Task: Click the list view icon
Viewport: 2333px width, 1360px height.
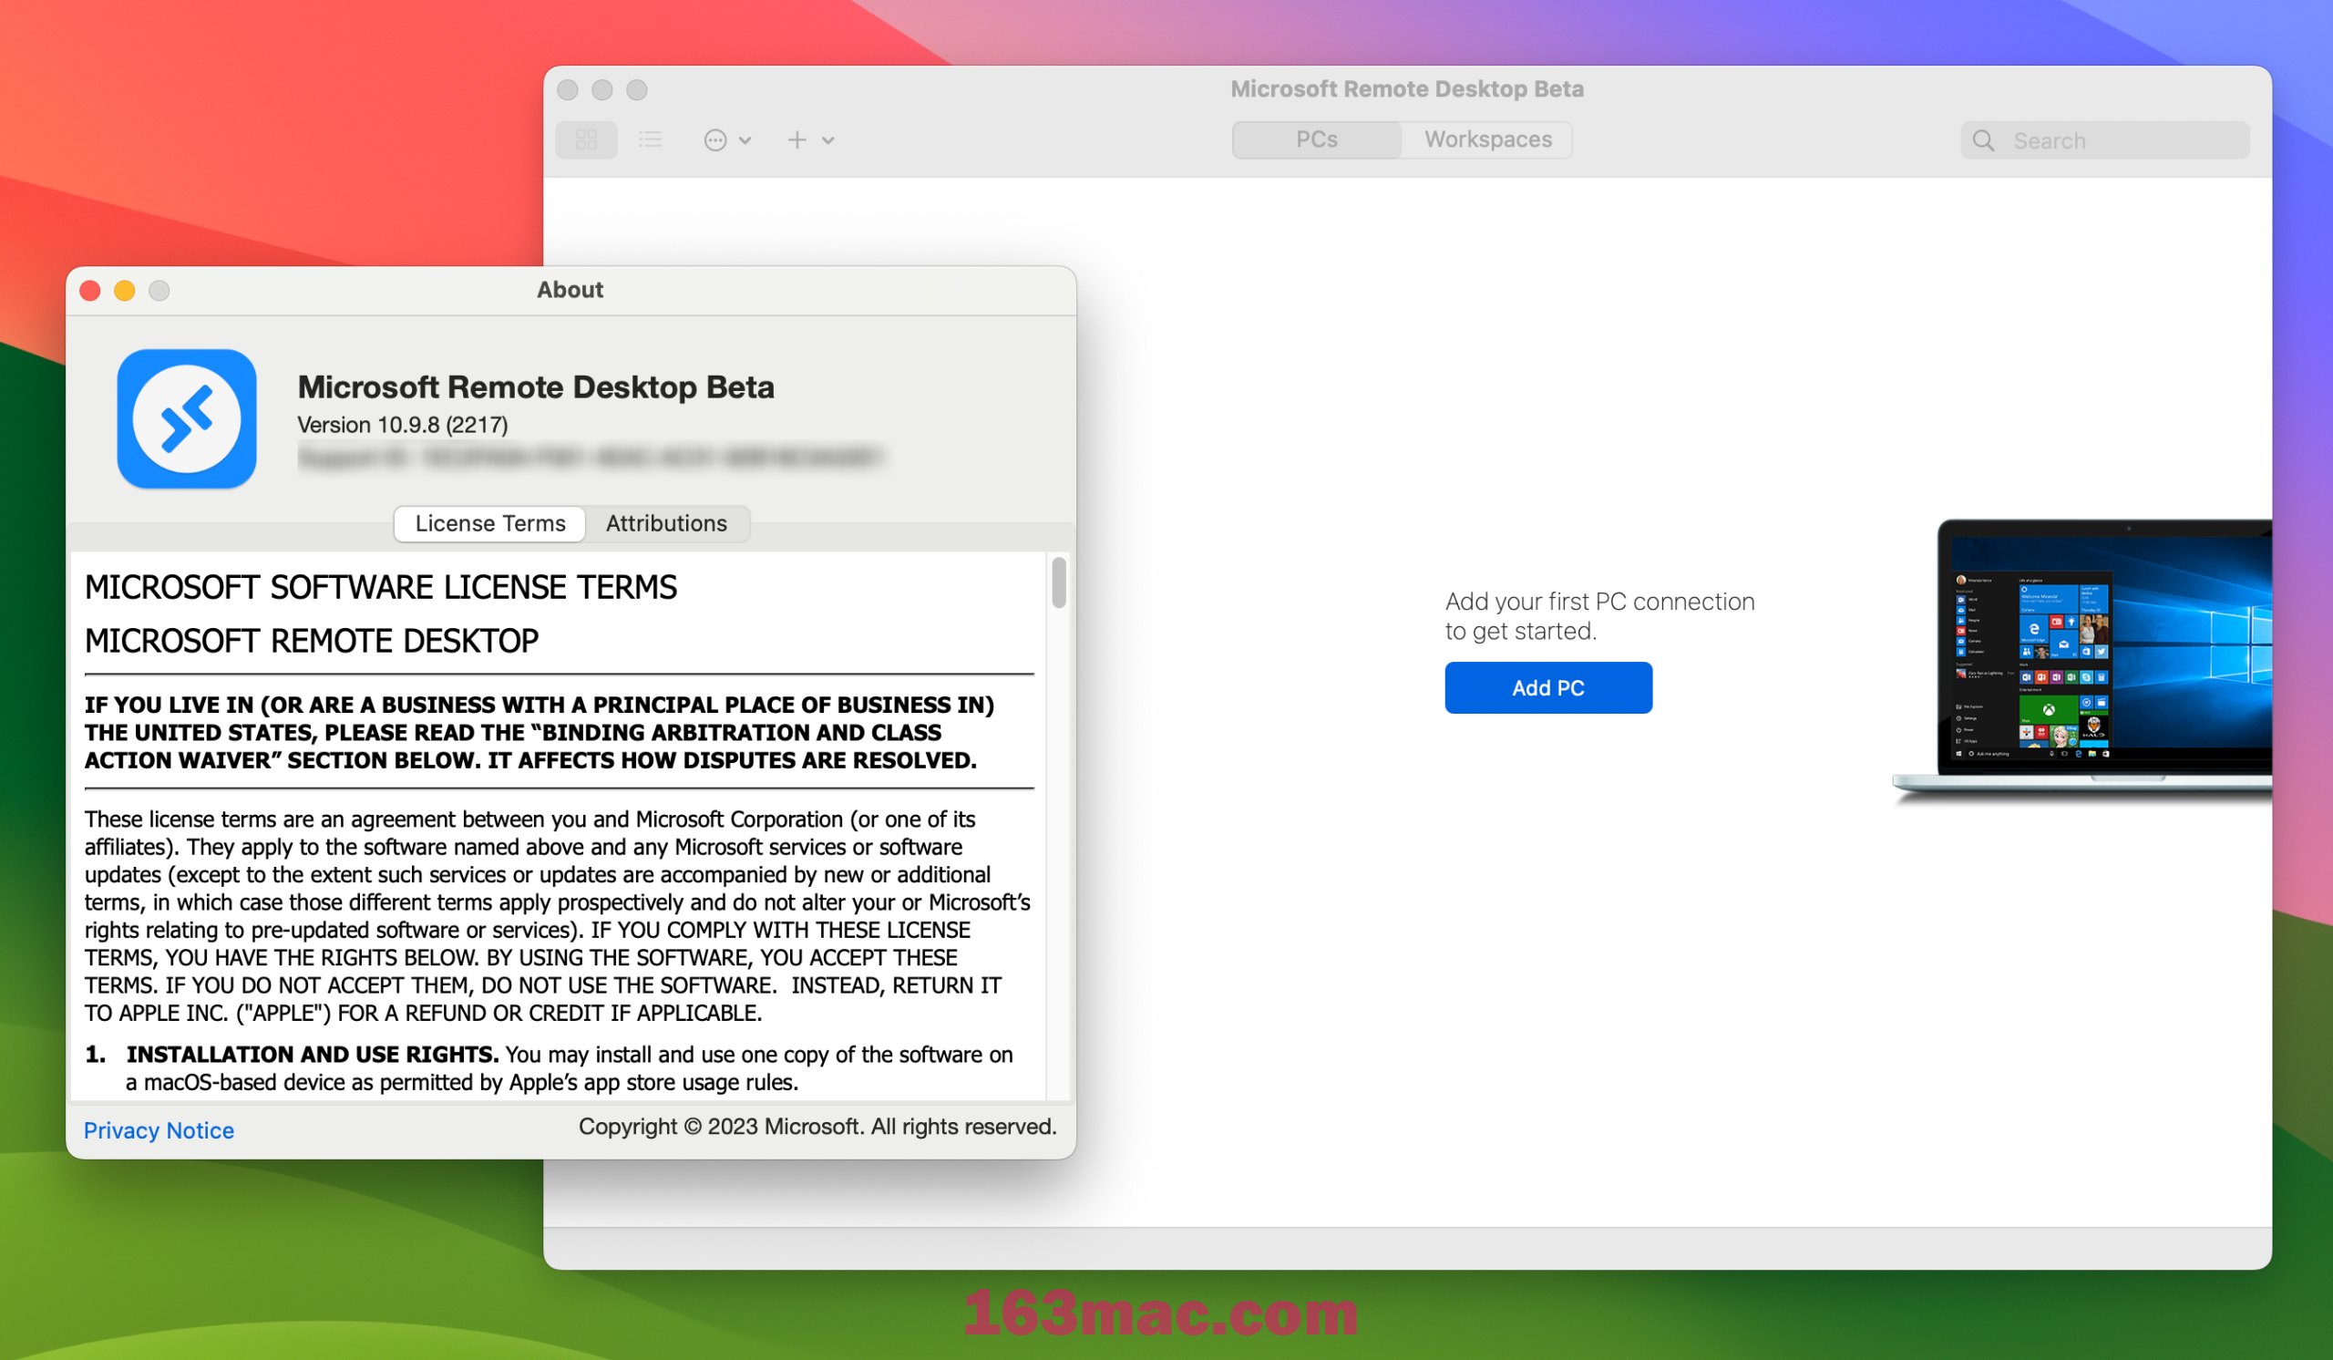Action: tap(651, 139)
